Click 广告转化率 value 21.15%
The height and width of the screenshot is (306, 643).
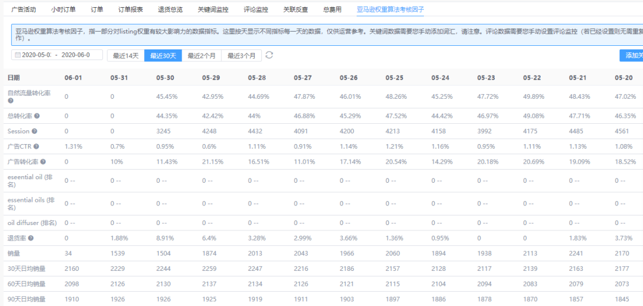point(213,161)
